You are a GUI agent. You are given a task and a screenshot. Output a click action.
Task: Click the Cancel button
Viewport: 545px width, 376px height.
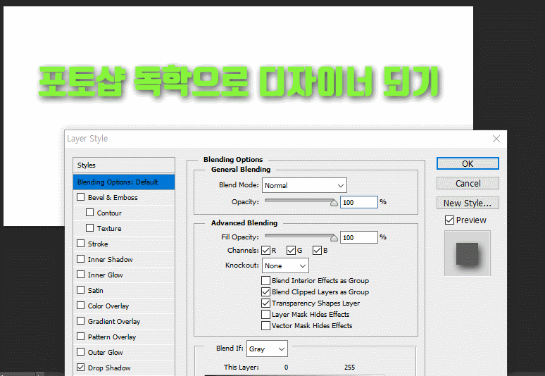[468, 183]
